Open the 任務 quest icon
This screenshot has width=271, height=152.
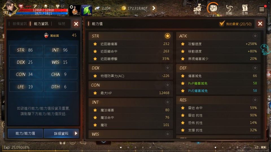click(245, 10)
